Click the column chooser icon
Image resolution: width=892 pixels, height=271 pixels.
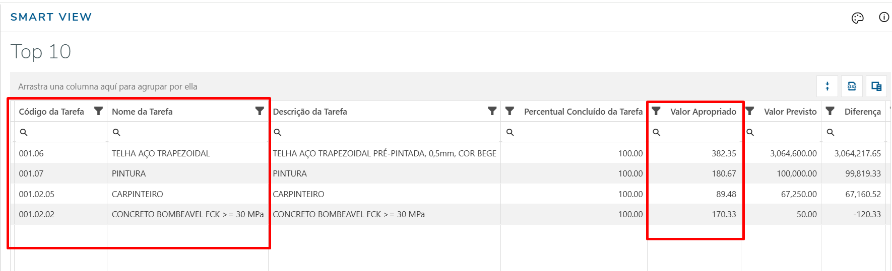[x=876, y=86]
